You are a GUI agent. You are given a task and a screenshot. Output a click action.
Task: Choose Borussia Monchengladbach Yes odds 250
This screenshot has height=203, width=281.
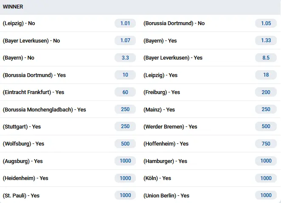[x=125, y=109]
